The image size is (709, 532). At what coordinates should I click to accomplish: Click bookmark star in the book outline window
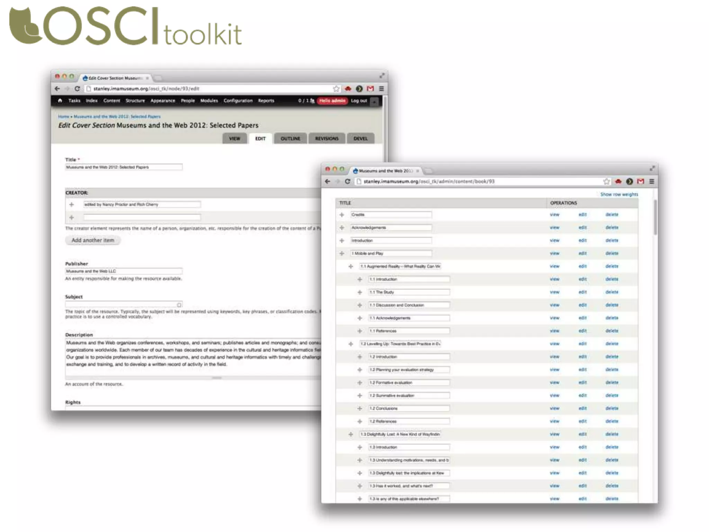tap(607, 181)
